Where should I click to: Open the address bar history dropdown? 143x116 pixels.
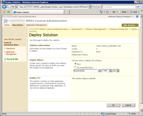pyautogui.click(x=90, y=7)
